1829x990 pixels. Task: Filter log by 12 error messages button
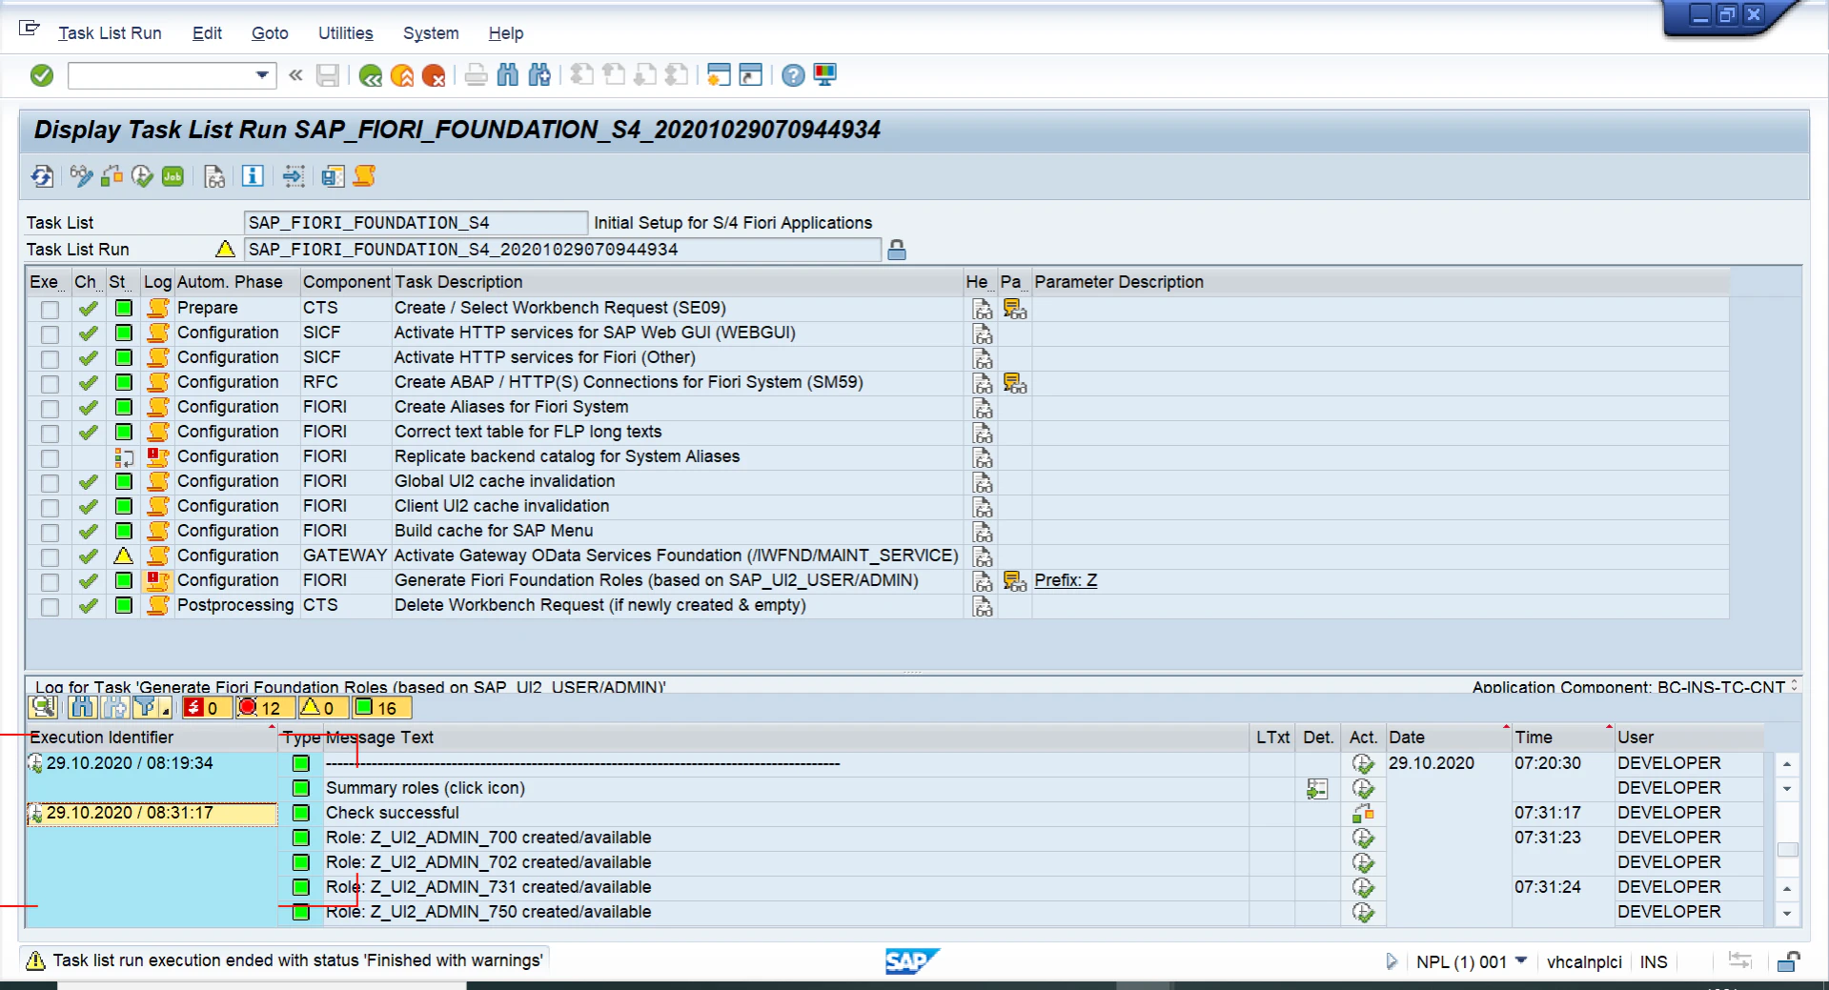tap(265, 708)
